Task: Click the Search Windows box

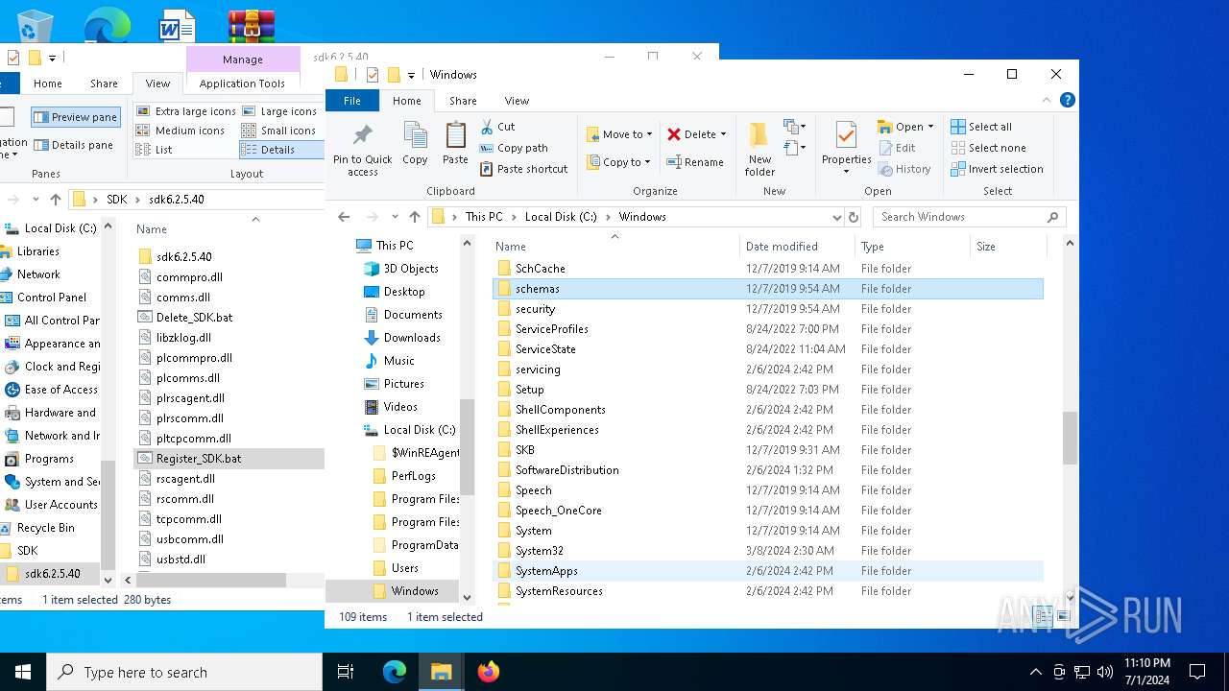Action: 970,217
